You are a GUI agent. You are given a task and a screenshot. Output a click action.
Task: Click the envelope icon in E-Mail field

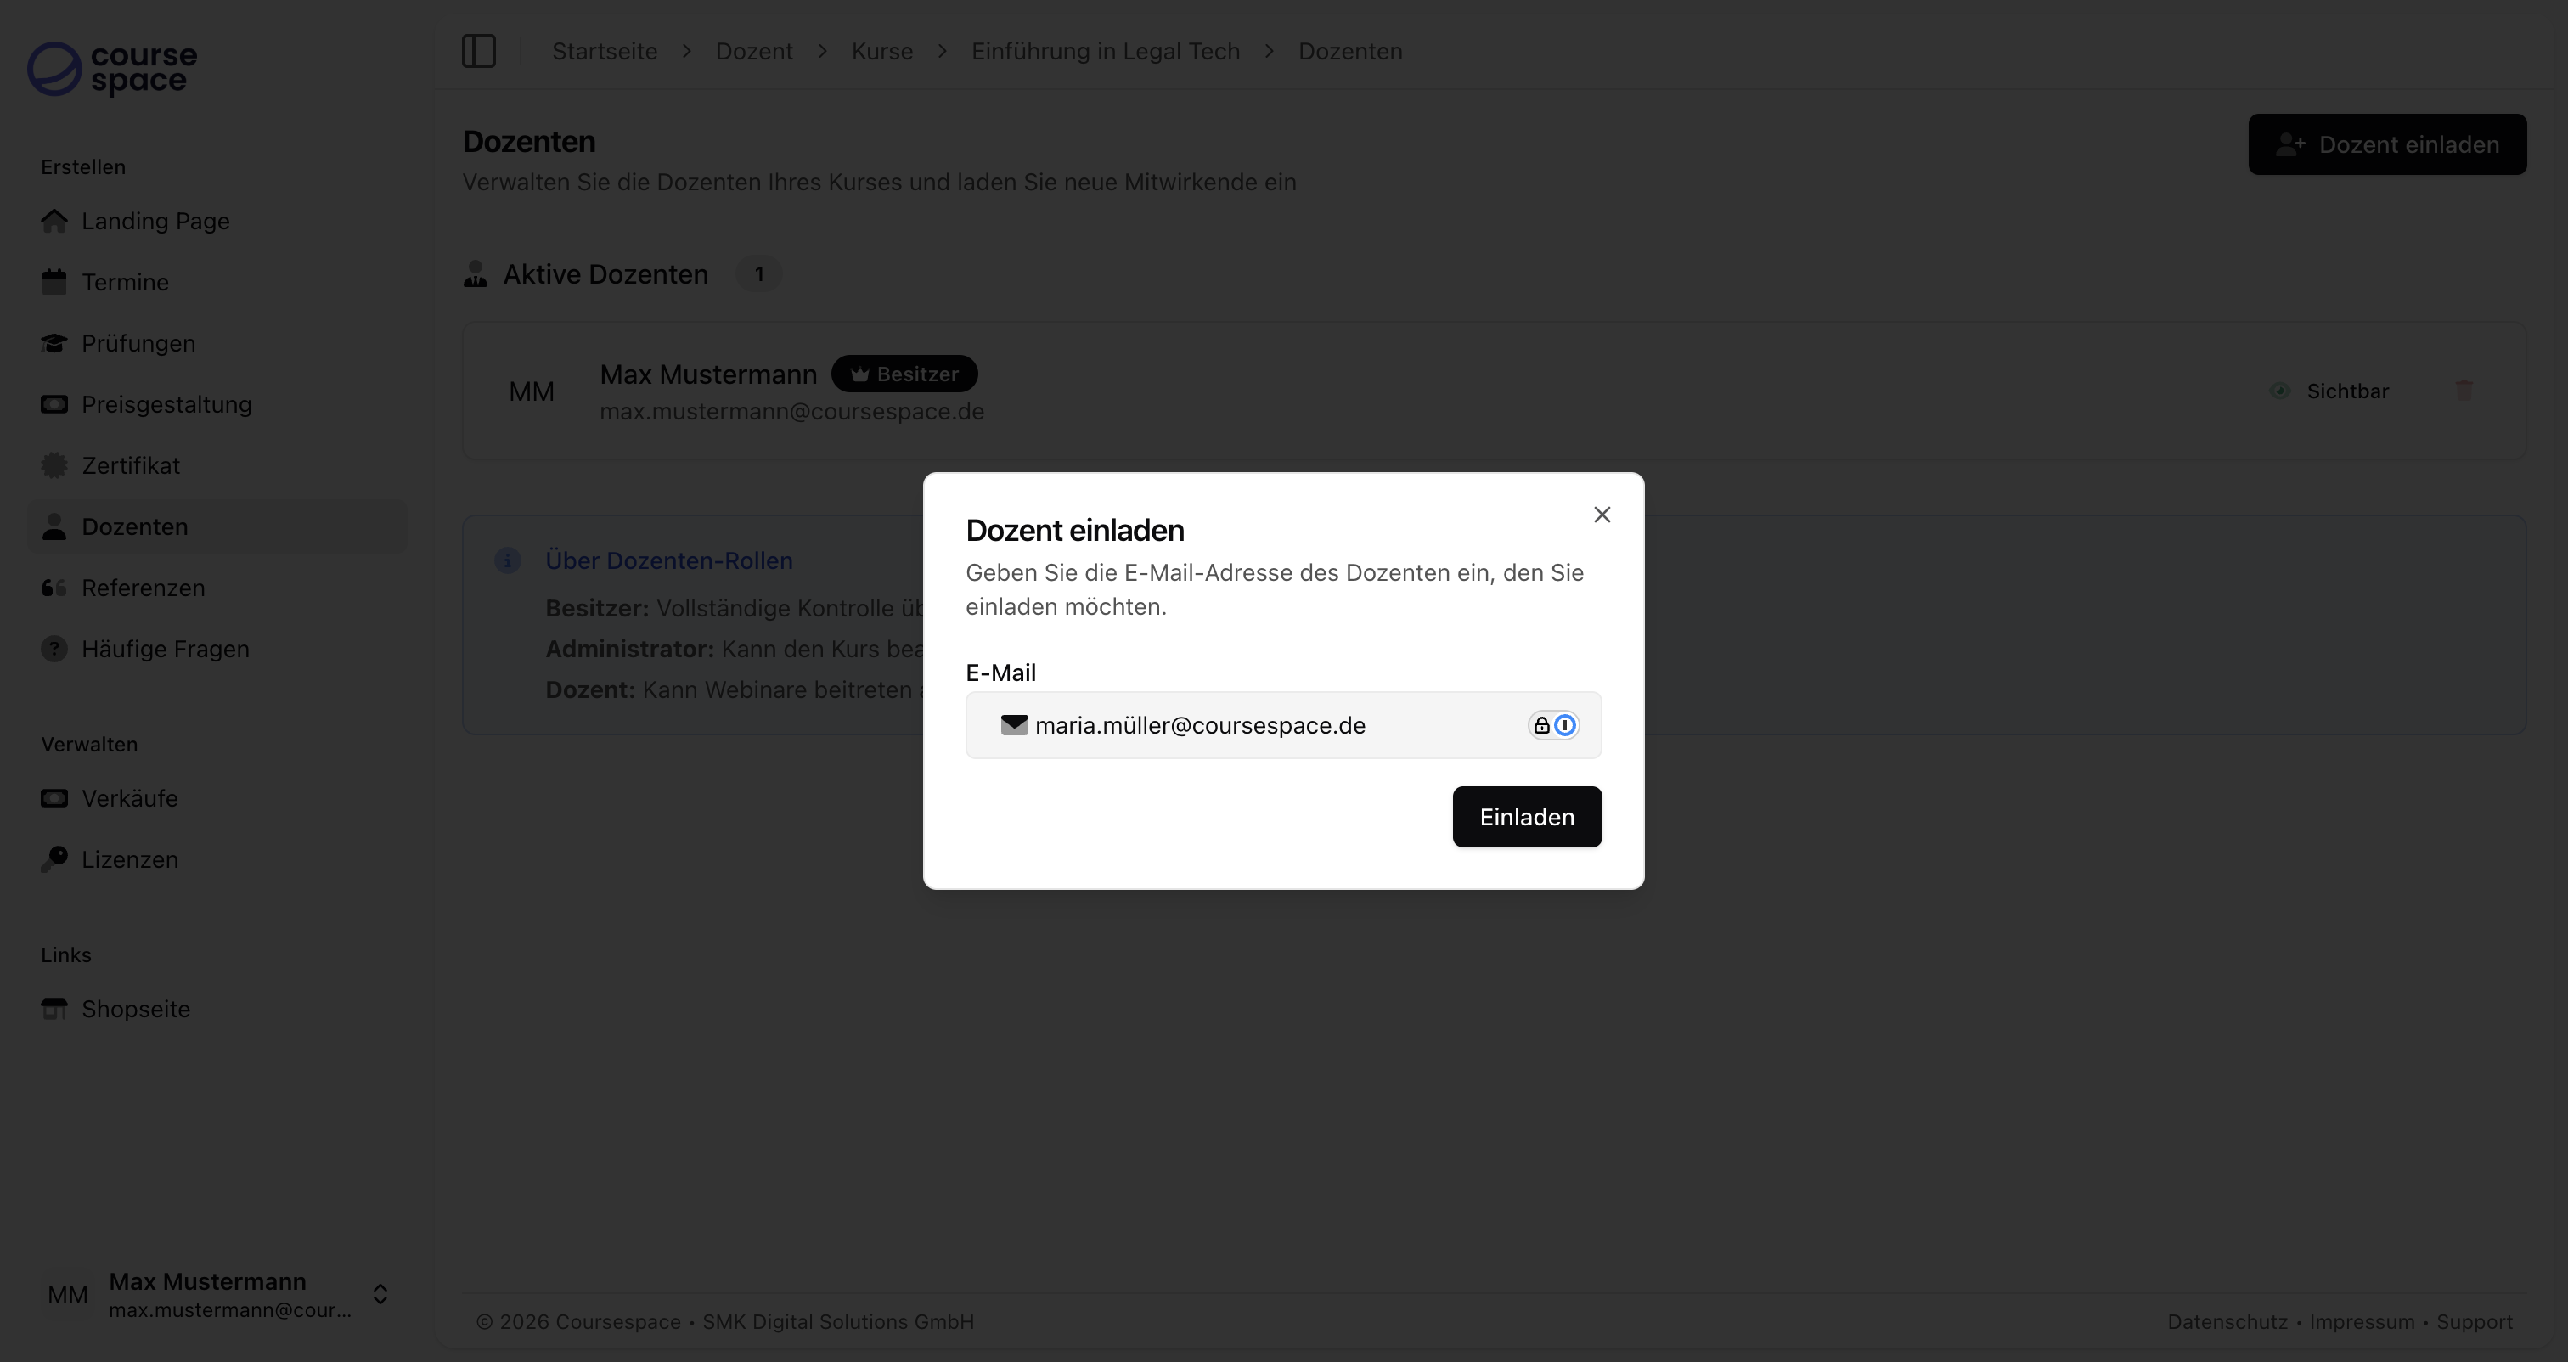pyautogui.click(x=1014, y=725)
